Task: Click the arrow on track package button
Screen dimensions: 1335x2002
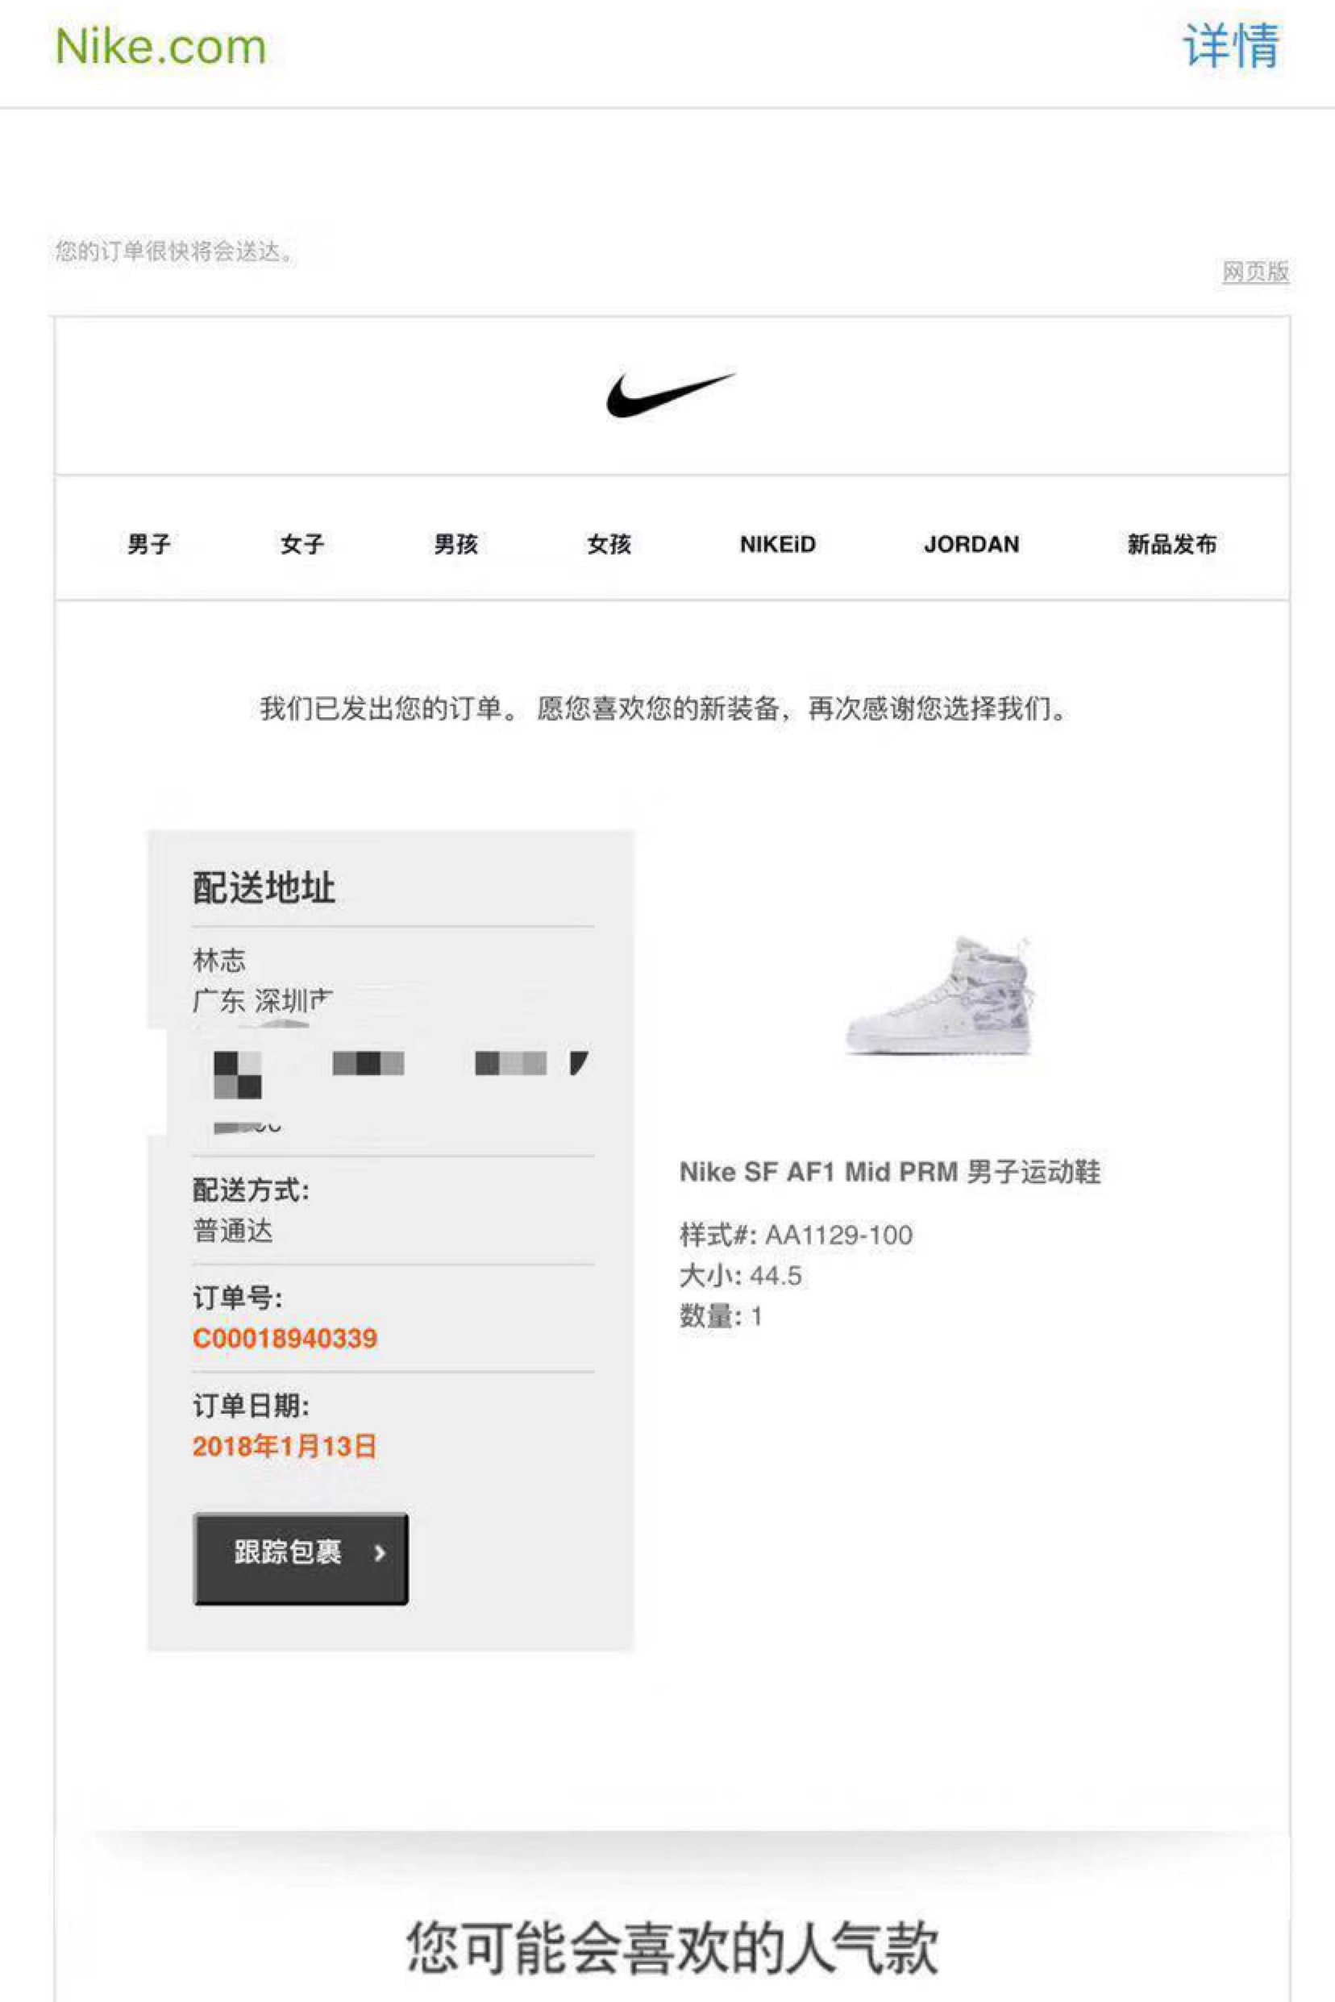Action: pyautogui.click(x=380, y=1553)
